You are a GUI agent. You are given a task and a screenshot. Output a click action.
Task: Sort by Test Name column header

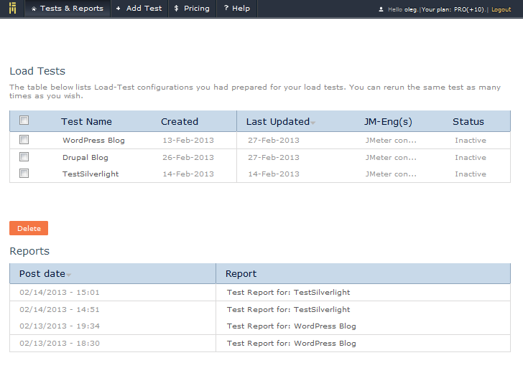(86, 121)
